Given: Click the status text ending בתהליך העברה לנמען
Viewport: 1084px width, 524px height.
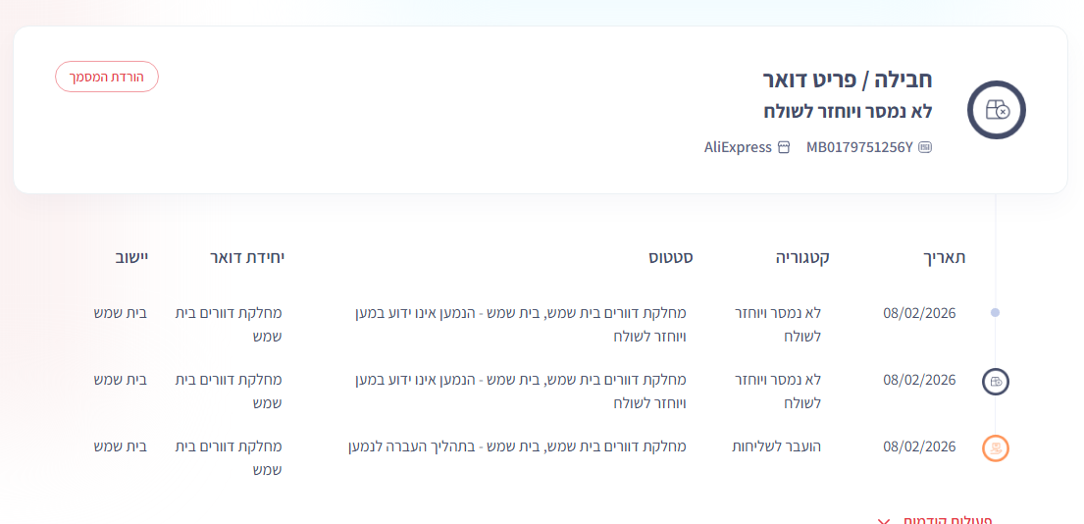Looking at the screenshot, I should 517,446.
